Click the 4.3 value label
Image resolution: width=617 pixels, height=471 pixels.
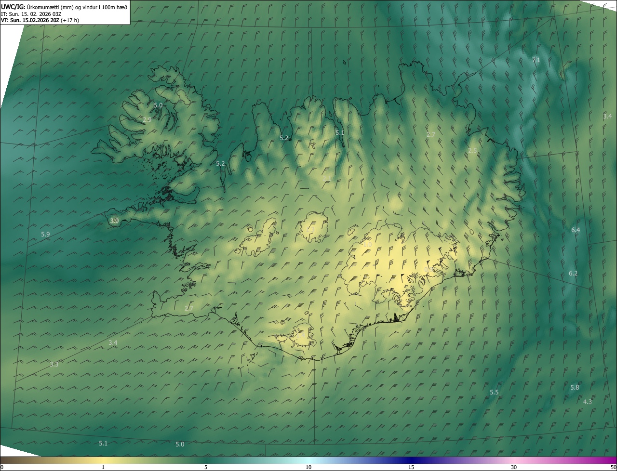588,402
